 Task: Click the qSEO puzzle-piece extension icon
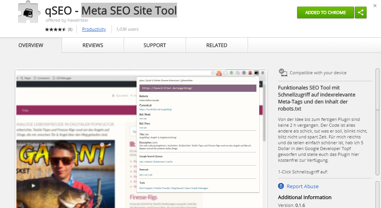coord(29,12)
